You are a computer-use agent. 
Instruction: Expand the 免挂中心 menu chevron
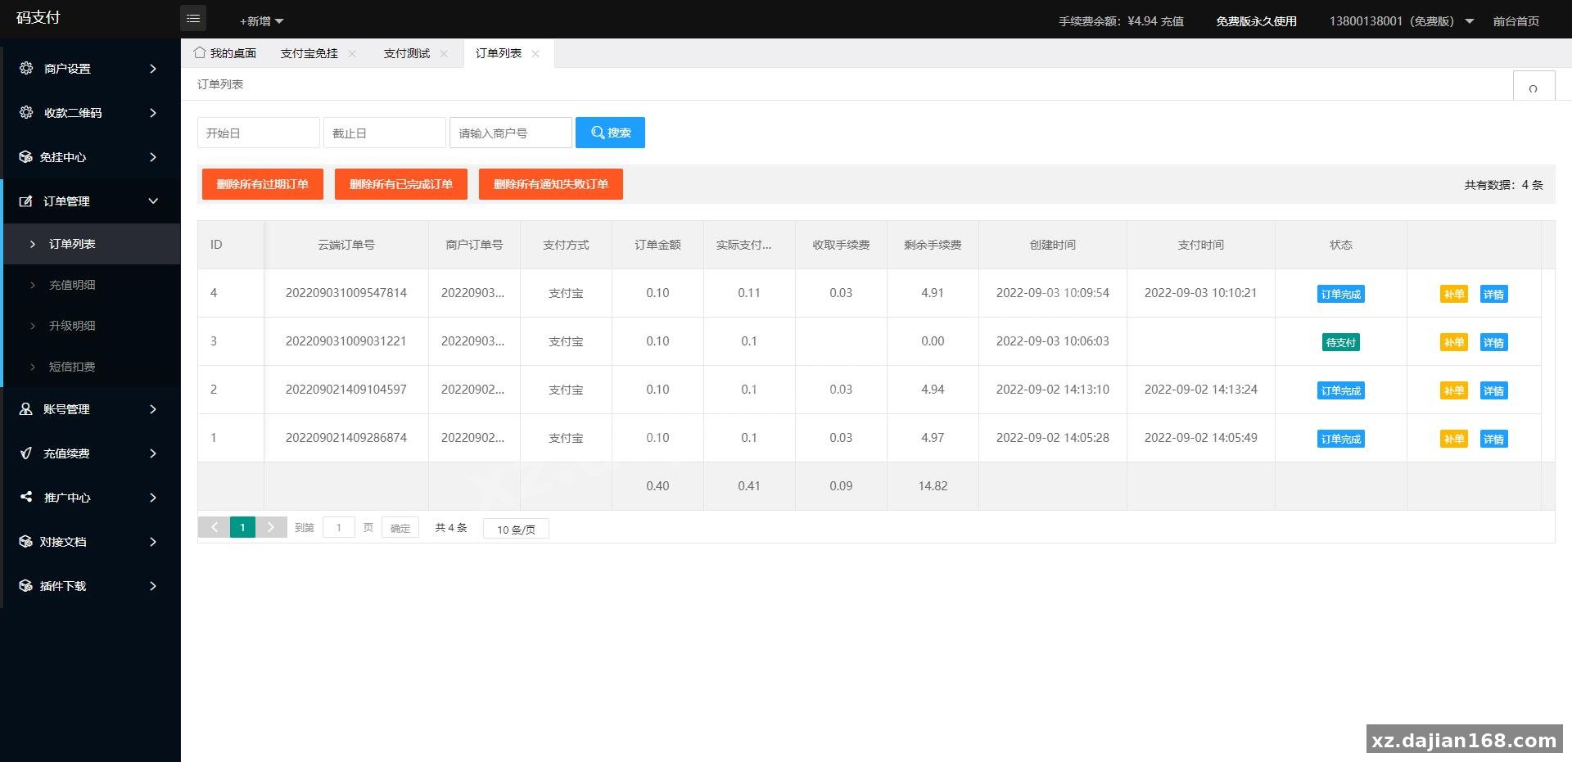tap(153, 157)
